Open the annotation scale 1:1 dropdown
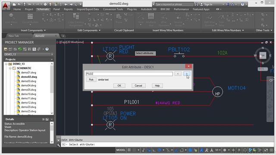Viewport: 276px width, 155px height. click(x=218, y=150)
